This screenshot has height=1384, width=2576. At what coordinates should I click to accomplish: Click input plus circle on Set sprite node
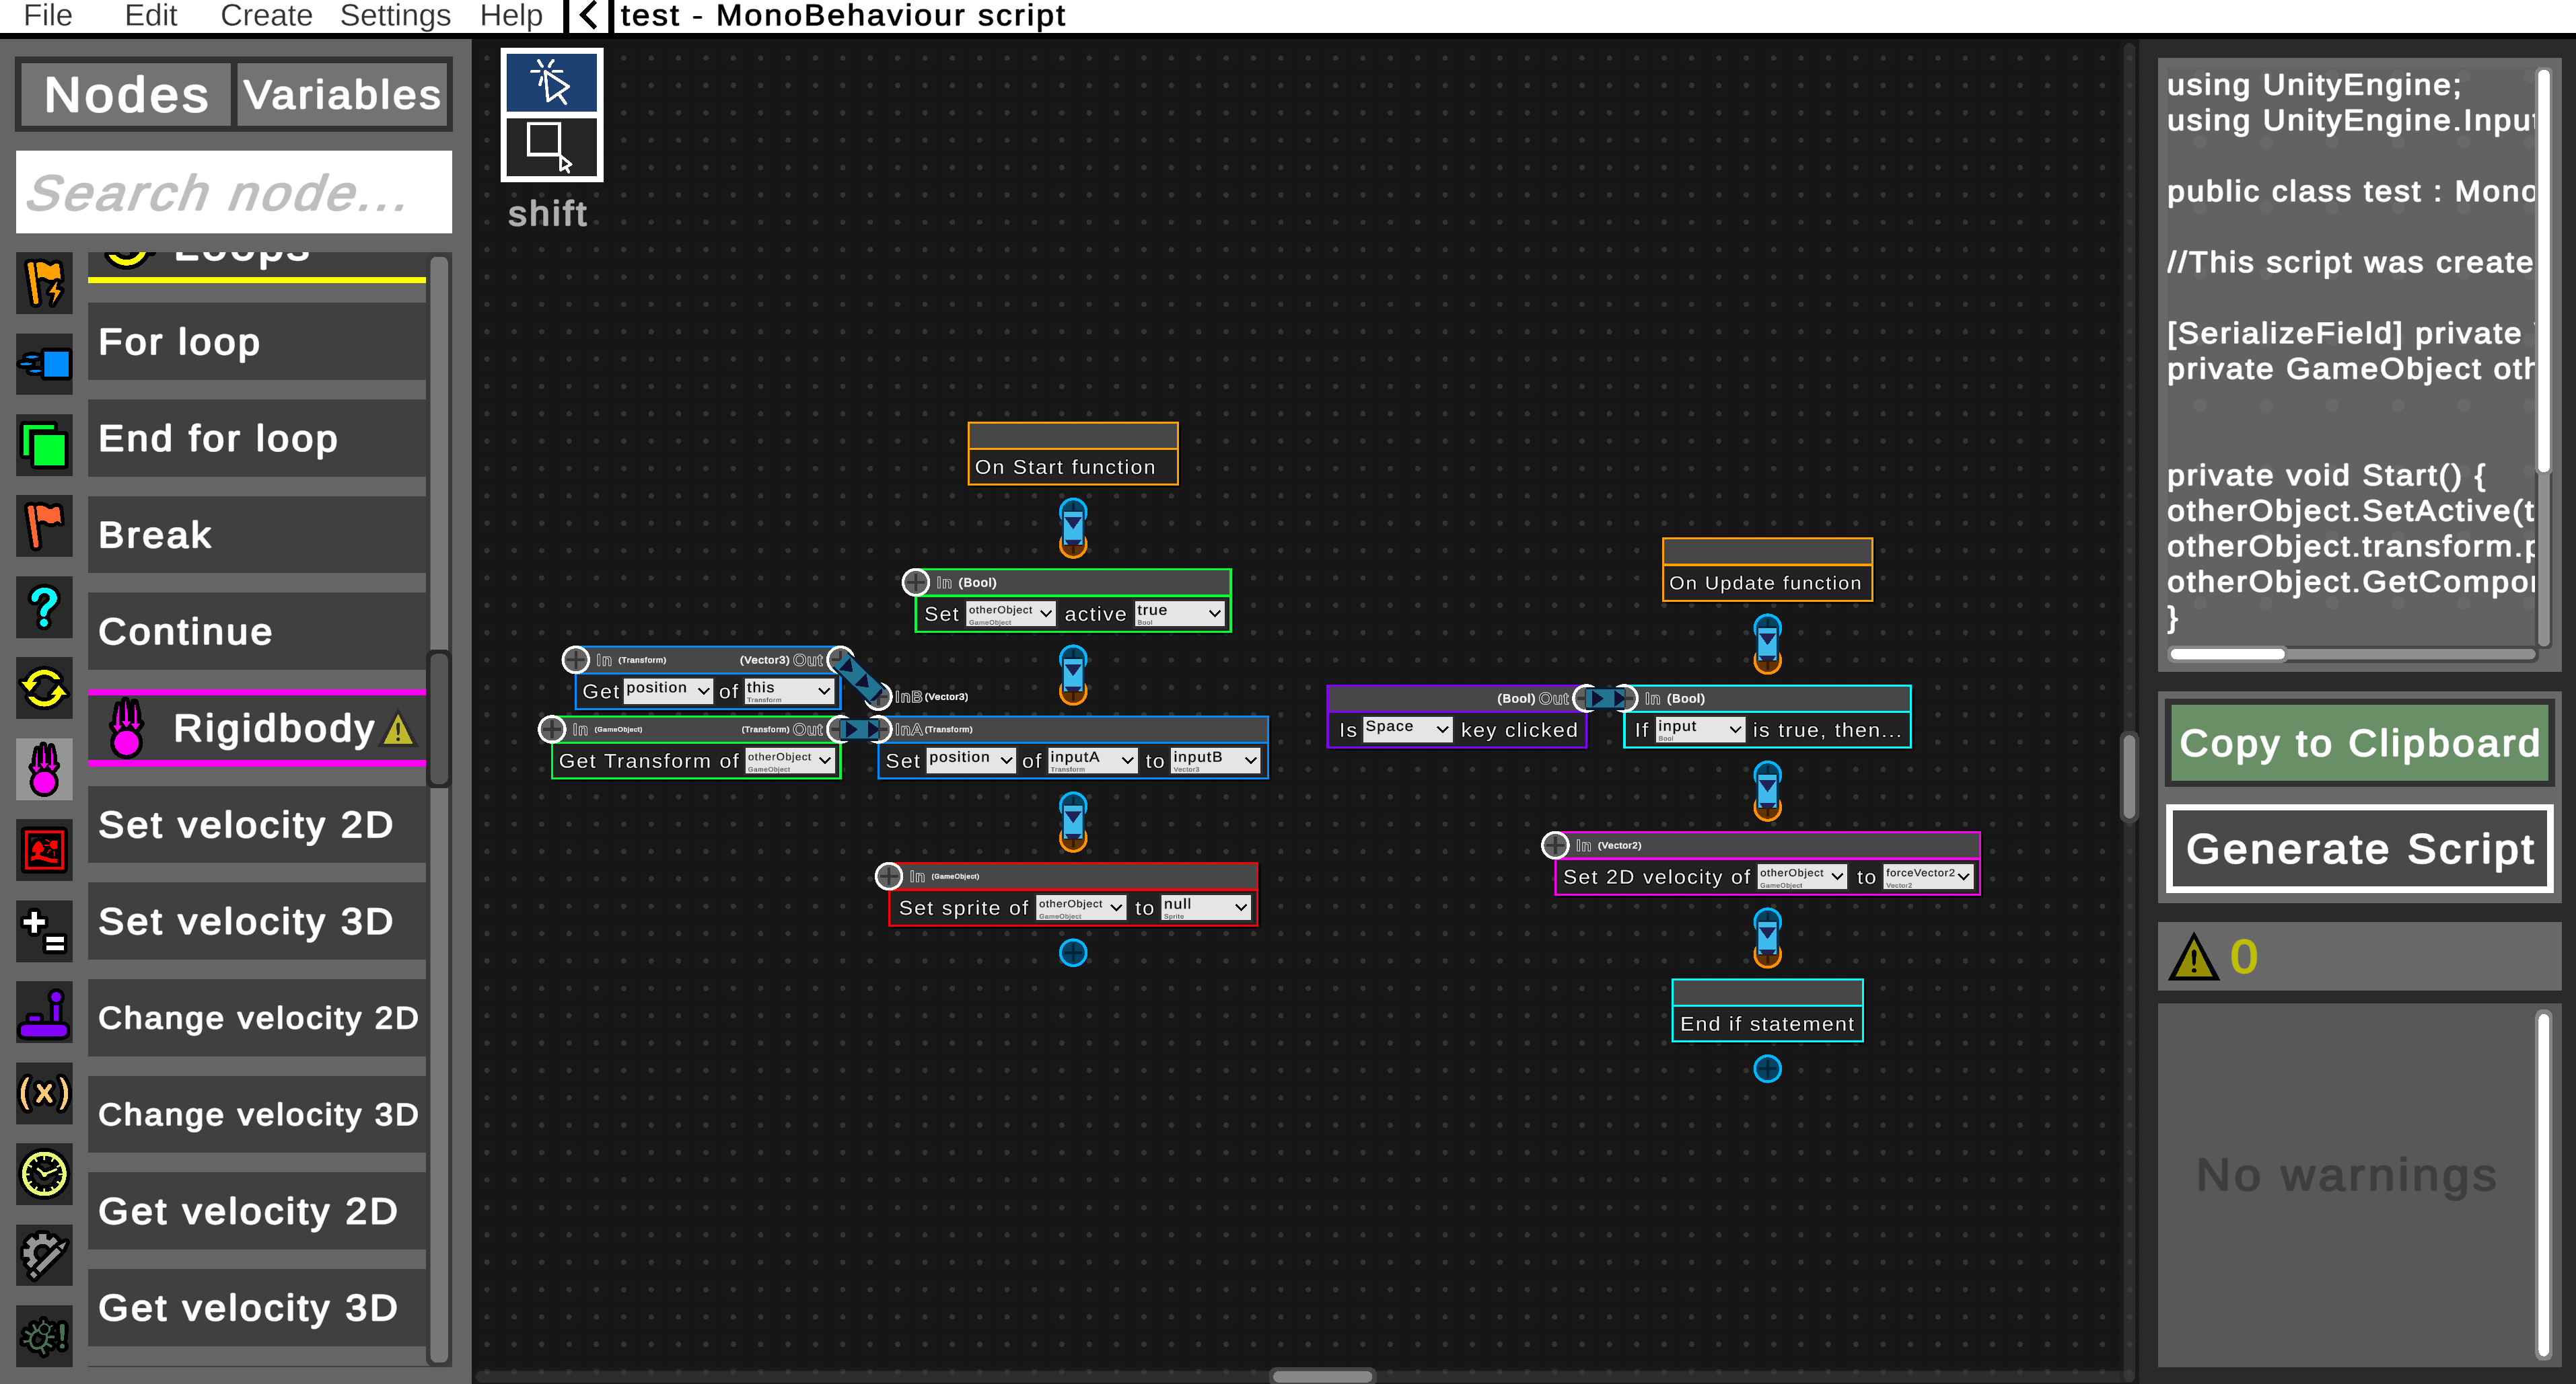[888, 876]
